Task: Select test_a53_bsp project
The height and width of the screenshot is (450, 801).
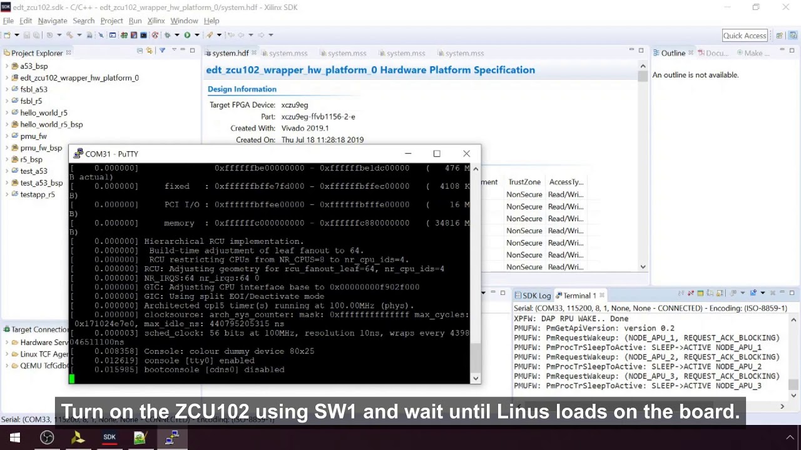Action: point(41,183)
